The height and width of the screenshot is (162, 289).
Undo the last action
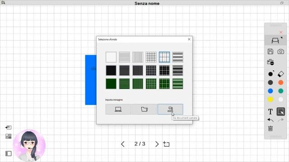[x=270, y=120]
